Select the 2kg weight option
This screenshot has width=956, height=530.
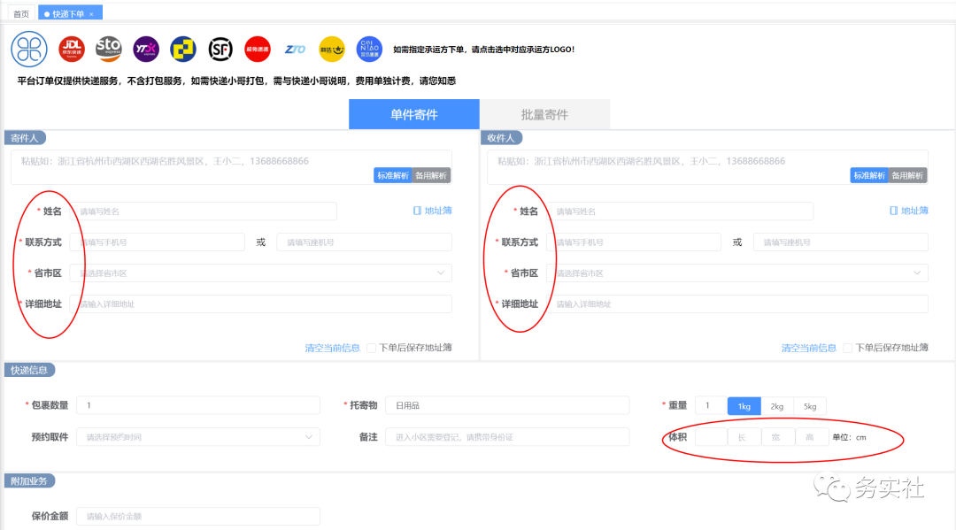point(776,405)
